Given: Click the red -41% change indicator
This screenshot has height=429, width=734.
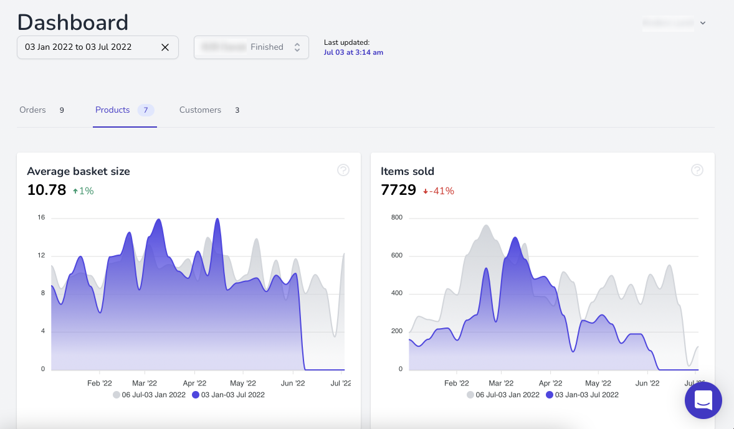Looking at the screenshot, I should tap(439, 191).
